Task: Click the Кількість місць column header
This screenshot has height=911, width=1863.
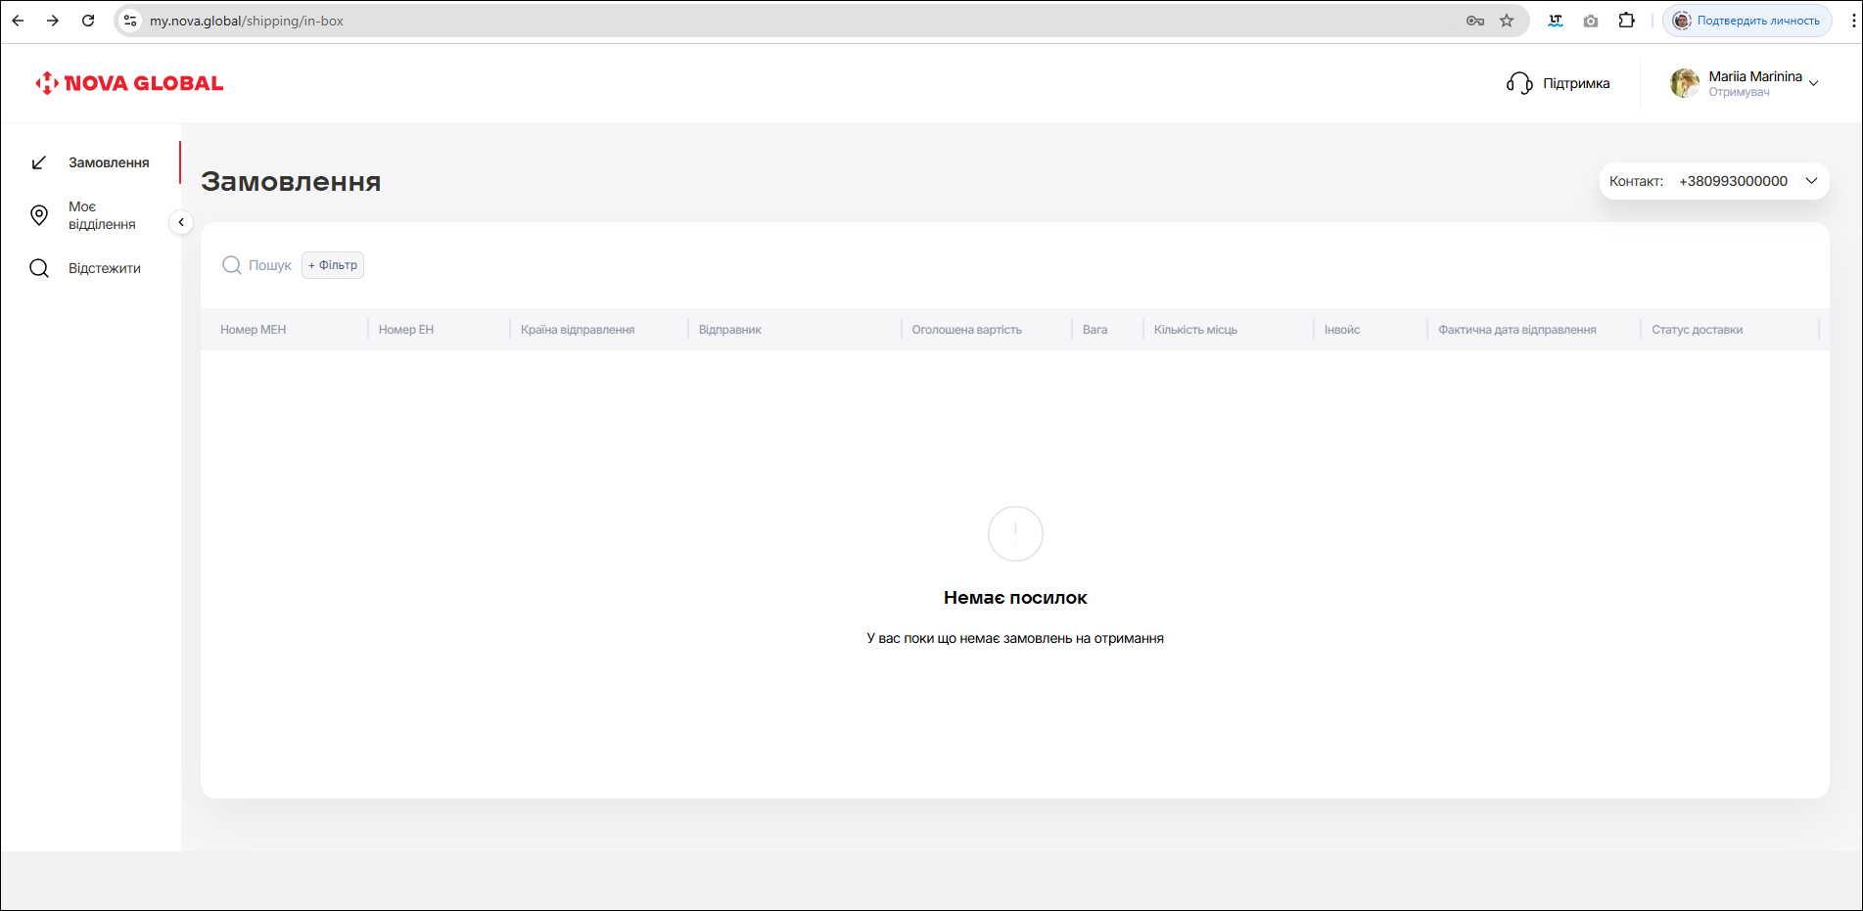Action: click(x=1195, y=330)
